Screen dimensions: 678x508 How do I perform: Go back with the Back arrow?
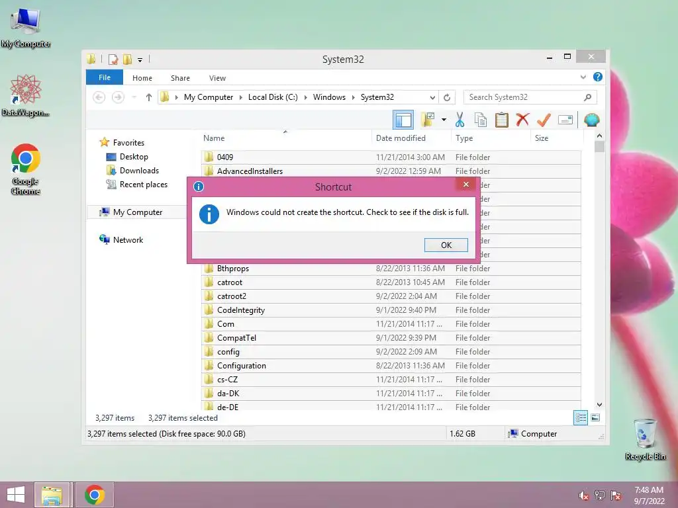click(x=99, y=97)
